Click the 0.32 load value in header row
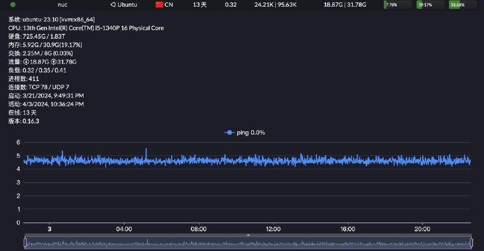 (231, 5)
